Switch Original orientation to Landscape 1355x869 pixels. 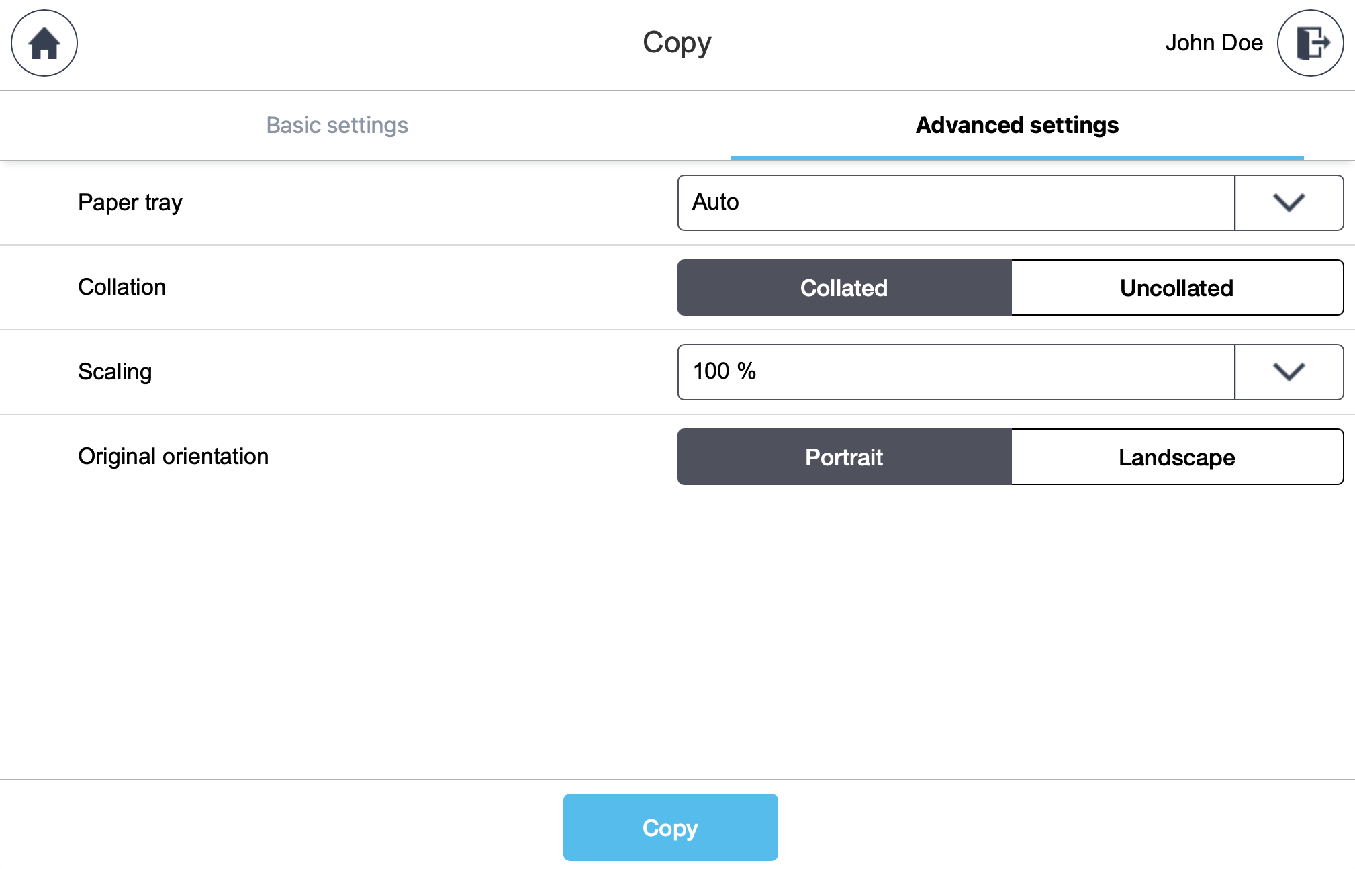pyautogui.click(x=1176, y=457)
